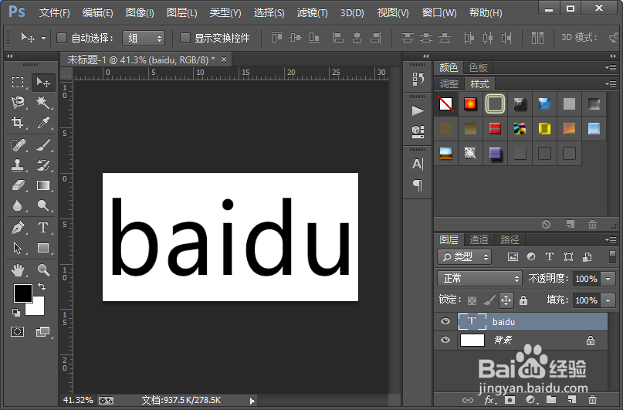Select the Blur tool
Viewport: 623px width, 410px height.
[x=18, y=205]
